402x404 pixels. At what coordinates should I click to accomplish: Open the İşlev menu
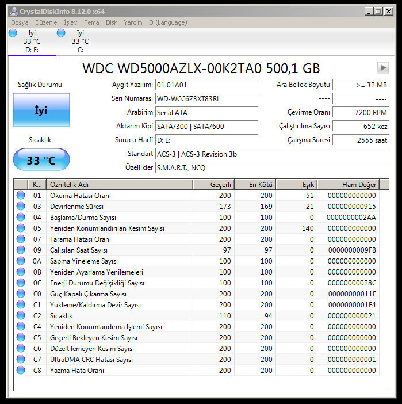pos(71,22)
